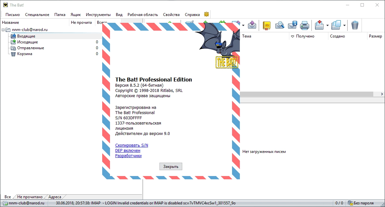Image resolution: width=385 pixels, height=207 pixels.
Task: Select the Входящие folder
Action: [26, 36]
